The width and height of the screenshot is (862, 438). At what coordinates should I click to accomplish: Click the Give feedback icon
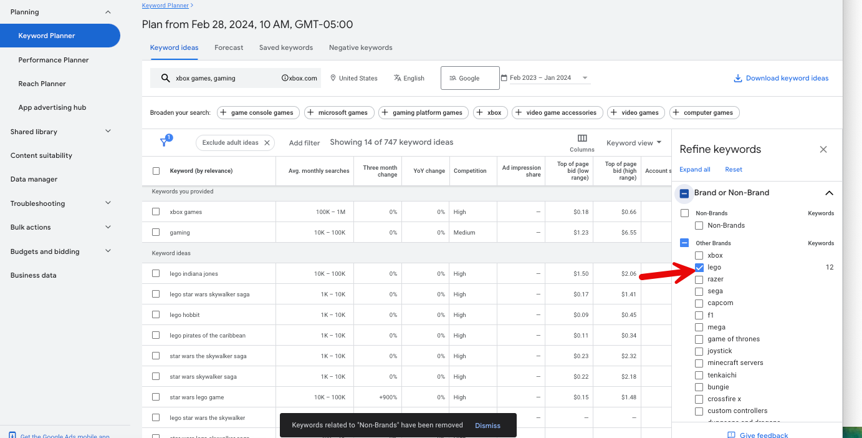click(x=732, y=434)
